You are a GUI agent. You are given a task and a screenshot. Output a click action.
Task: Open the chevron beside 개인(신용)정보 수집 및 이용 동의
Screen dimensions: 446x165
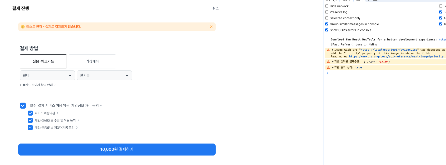[78, 120]
